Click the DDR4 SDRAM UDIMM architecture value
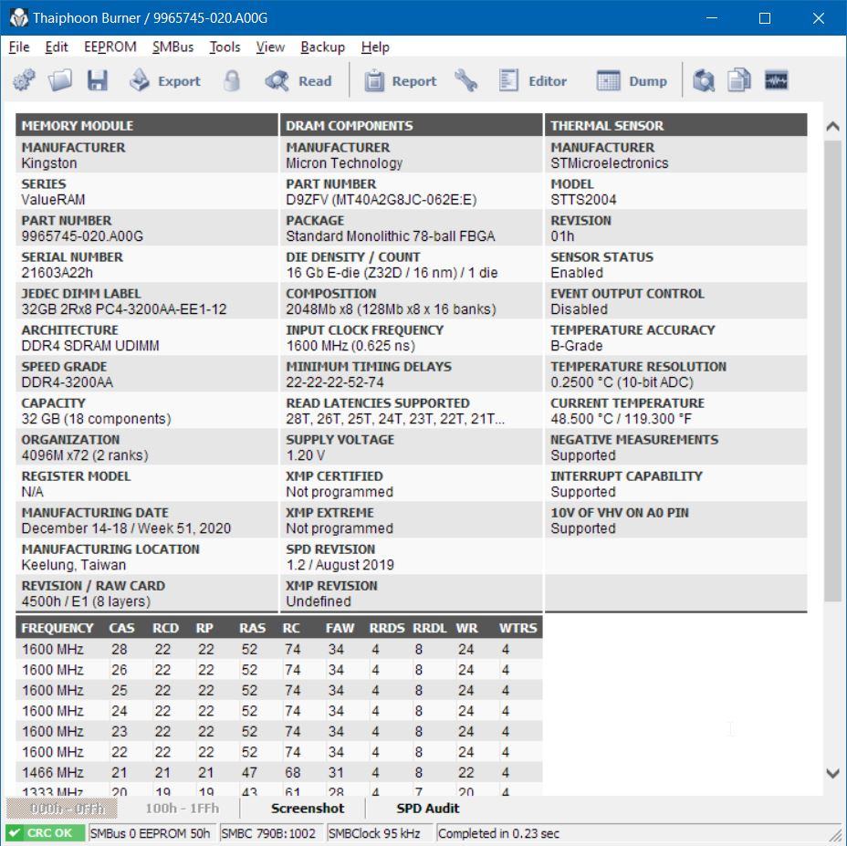Image resolution: width=847 pixels, height=846 pixels. tap(90, 346)
